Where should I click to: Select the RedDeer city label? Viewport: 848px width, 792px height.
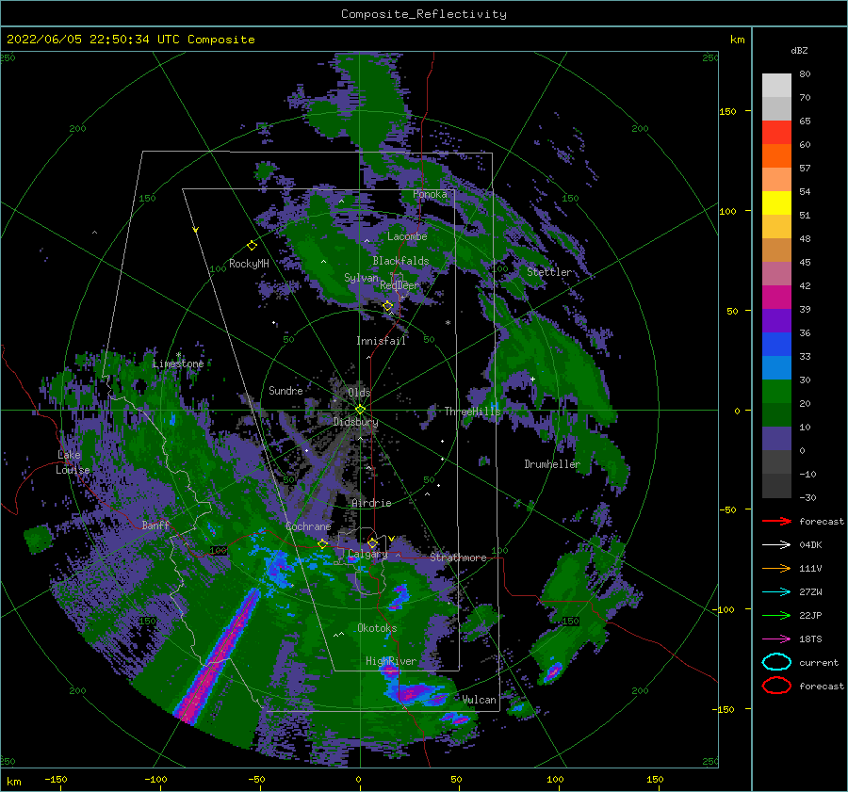point(400,285)
